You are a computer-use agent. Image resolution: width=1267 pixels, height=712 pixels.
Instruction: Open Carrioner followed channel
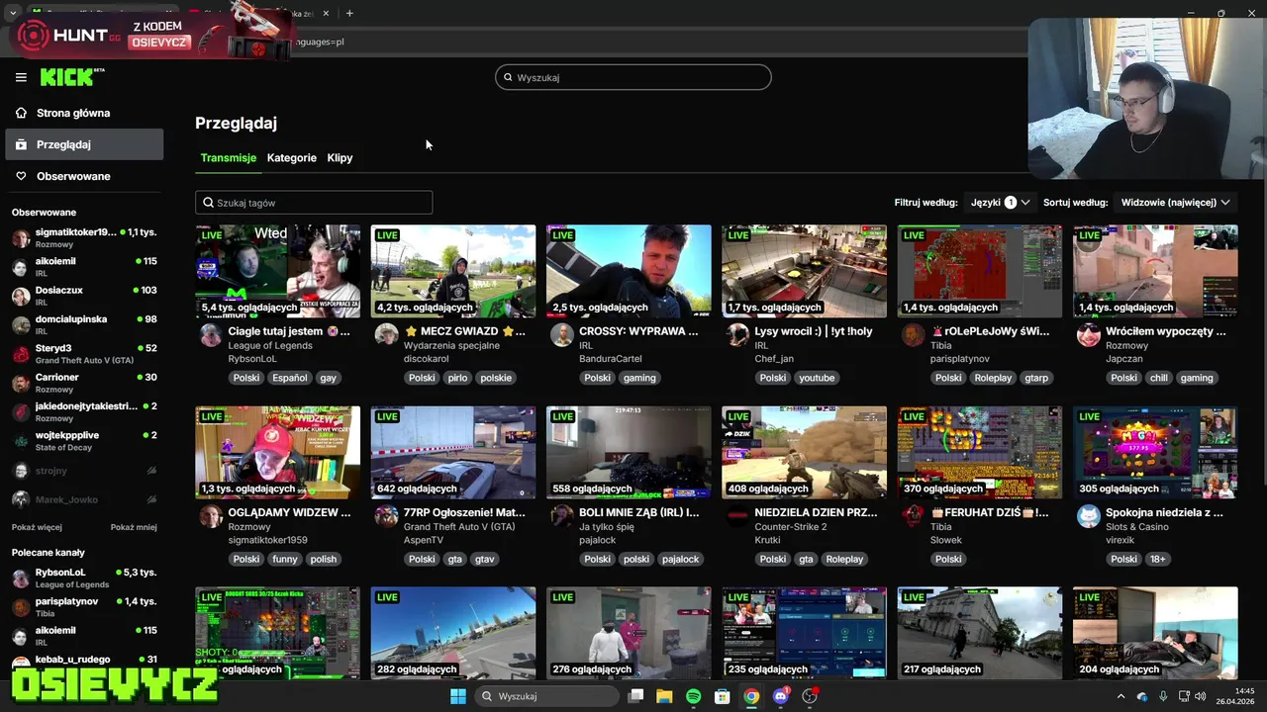coord(84,383)
